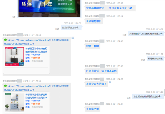Open the blue bathroom cabinet product thumbnail
The width and height of the screenshot is (165, 114).
[x=14, y=103]
